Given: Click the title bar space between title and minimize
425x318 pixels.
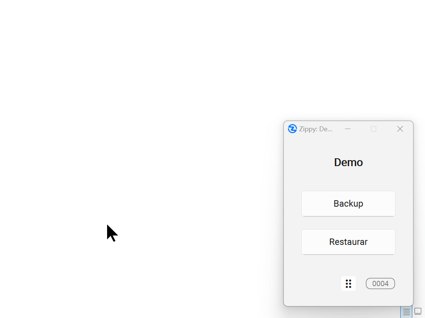Looking at the screenshot, I should click(338, 129).
